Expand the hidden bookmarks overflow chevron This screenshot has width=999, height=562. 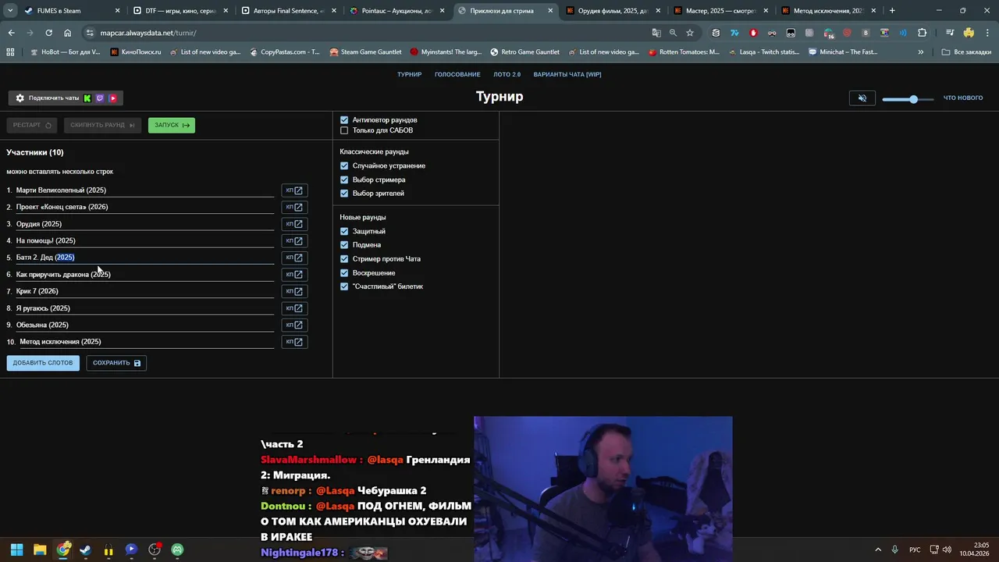pyautogui.click(x=921, y=52)
